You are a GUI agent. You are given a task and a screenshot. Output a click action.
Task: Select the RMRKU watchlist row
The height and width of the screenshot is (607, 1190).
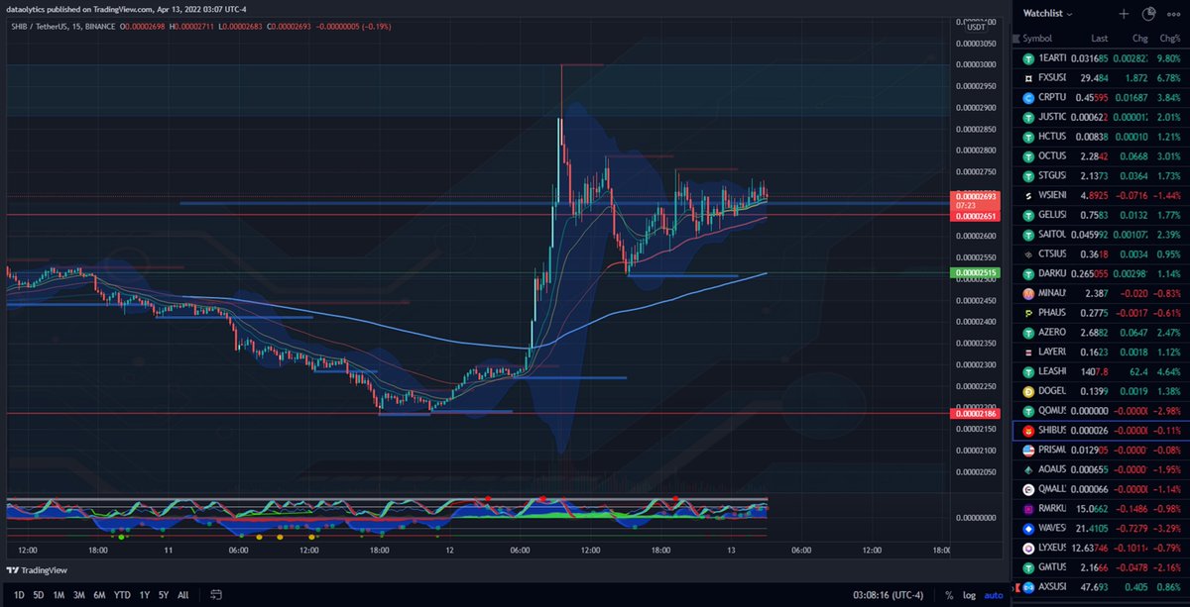1101,508
